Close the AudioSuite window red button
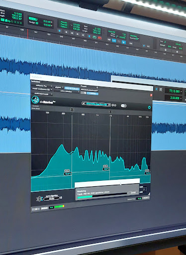This screenshot has height=255, width=186. click(x=151, y=95)
